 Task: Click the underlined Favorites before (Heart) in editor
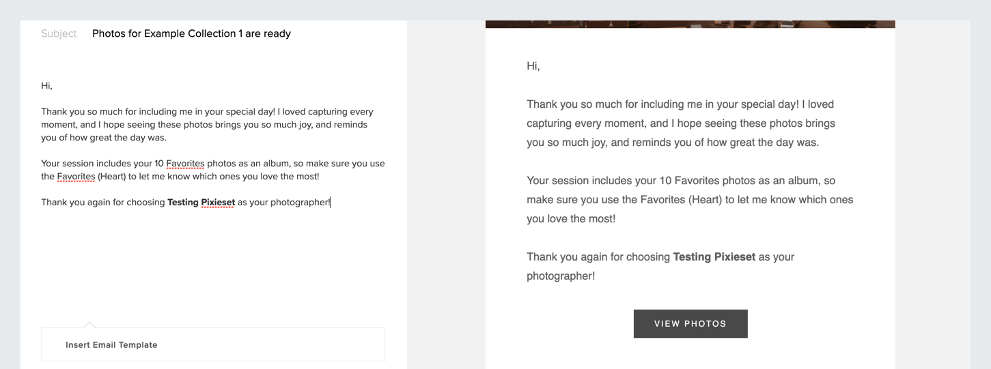coord(76,177)
